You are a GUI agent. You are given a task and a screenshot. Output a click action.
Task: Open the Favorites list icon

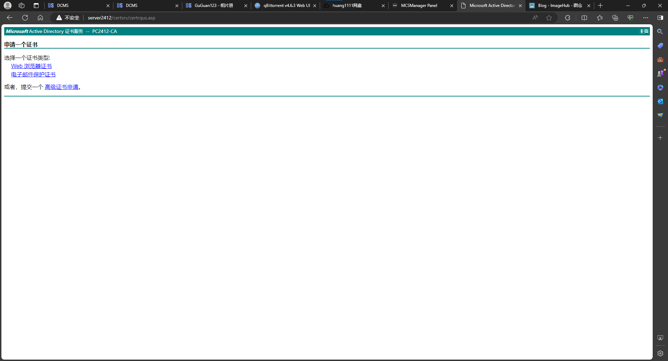599,18
